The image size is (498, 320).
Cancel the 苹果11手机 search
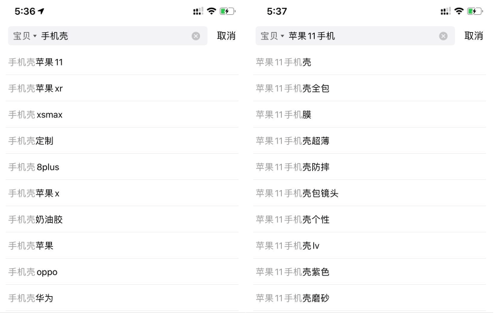pyautogui.click(x=474, y=36)
